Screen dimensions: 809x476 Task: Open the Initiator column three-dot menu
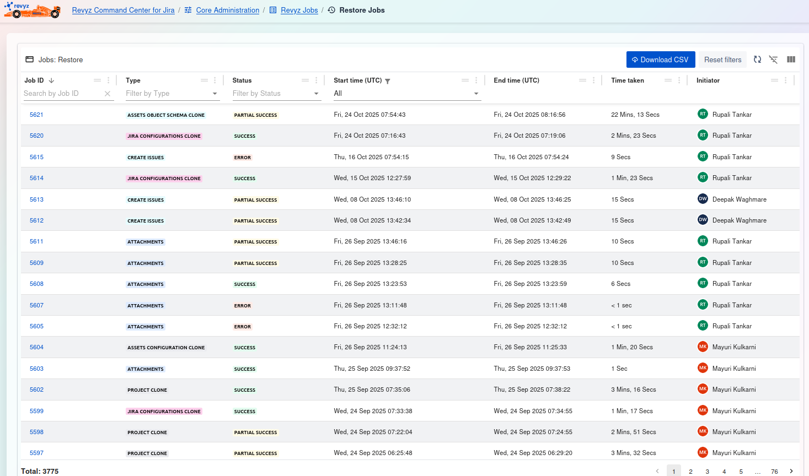coord(785,80)
